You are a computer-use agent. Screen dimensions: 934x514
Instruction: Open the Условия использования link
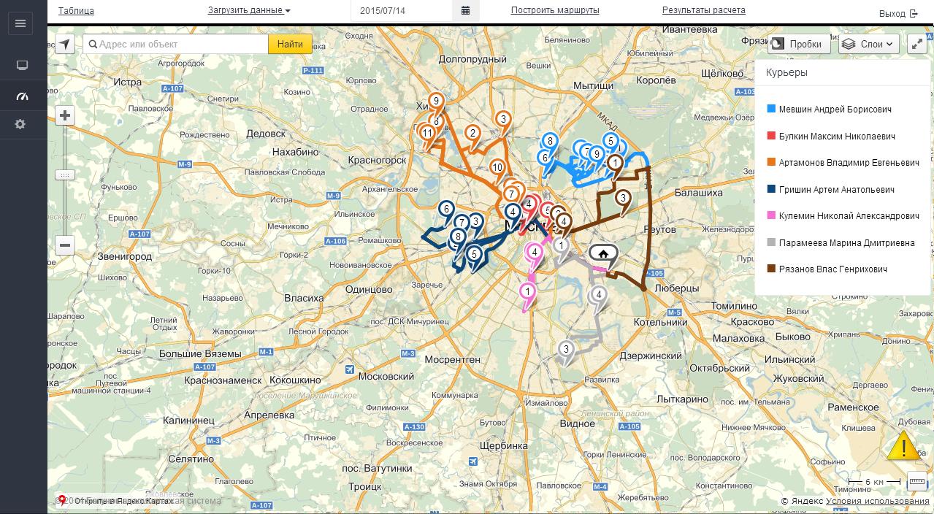(x=878, y=501)
